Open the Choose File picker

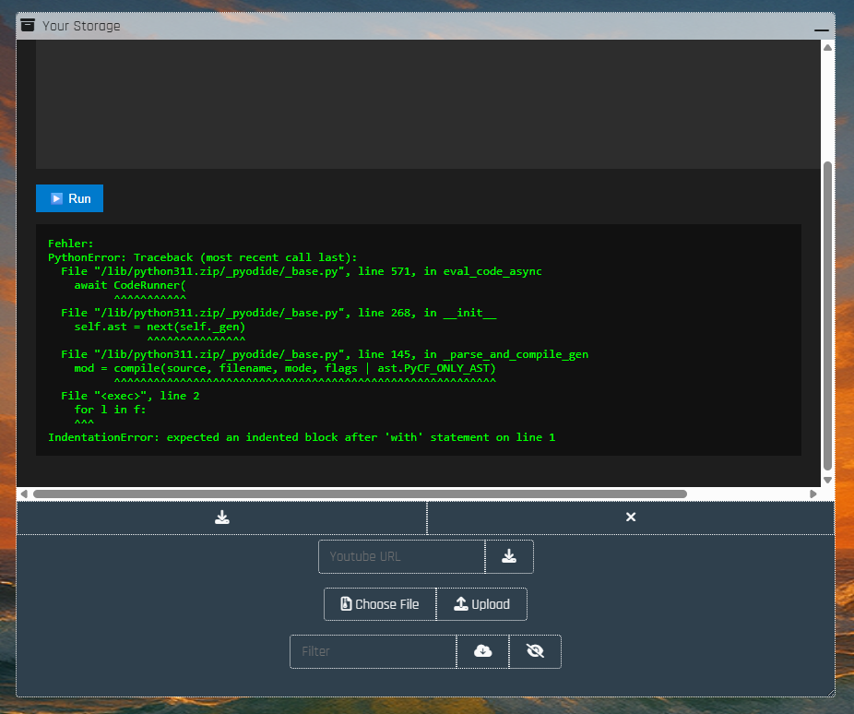380,604
